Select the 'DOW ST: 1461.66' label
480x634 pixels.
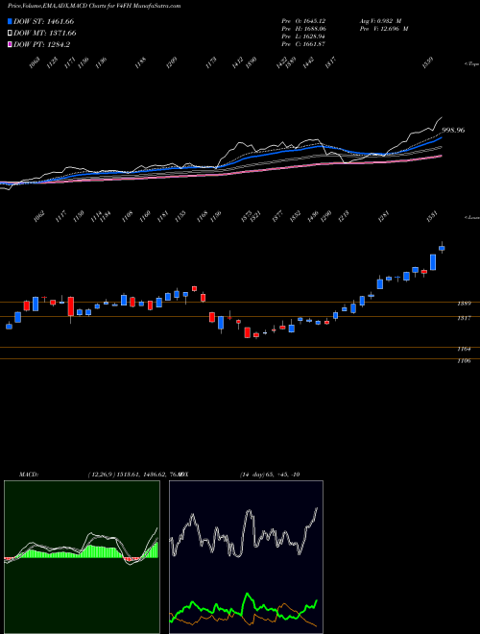click(x=43, y=21)
